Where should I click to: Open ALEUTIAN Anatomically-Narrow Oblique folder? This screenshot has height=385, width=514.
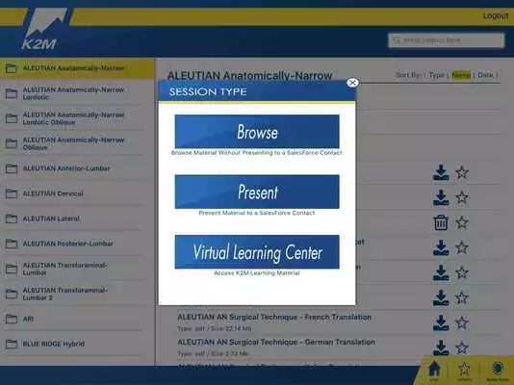[73, 143]
